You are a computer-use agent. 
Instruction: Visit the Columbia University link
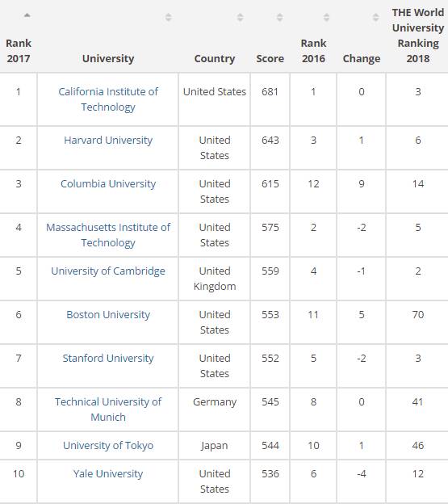click(x=108, y=184)
